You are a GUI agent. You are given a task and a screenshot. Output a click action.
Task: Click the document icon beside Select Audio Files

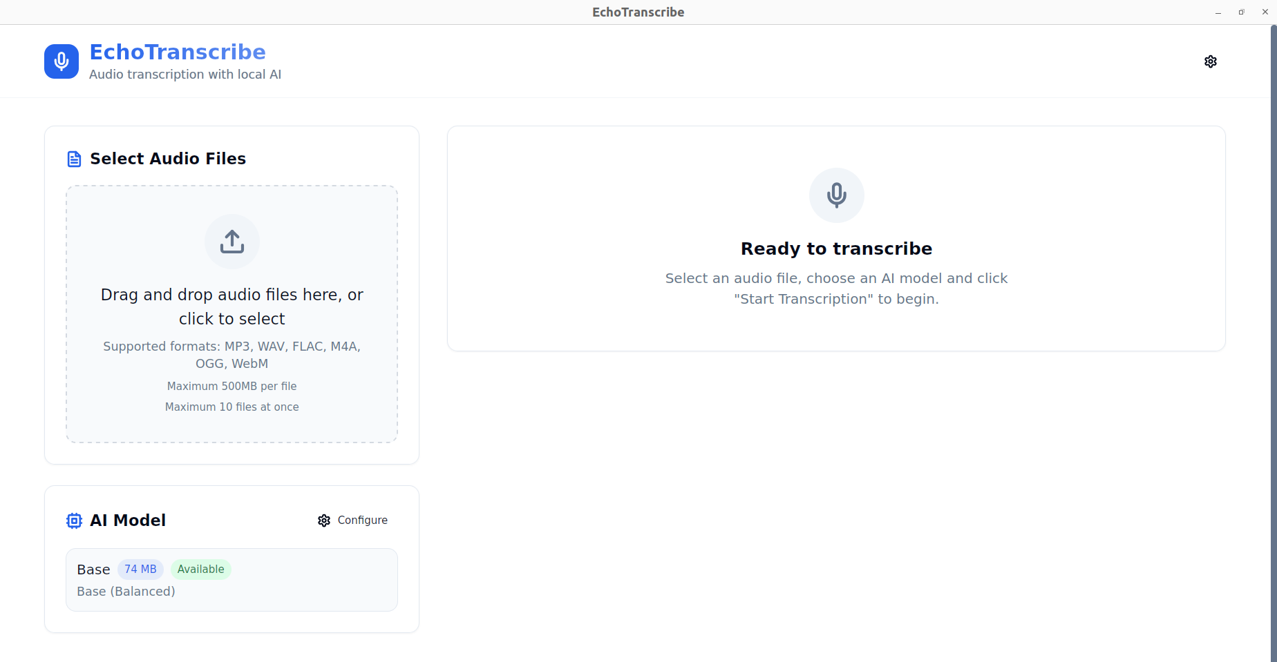(74, 159)
